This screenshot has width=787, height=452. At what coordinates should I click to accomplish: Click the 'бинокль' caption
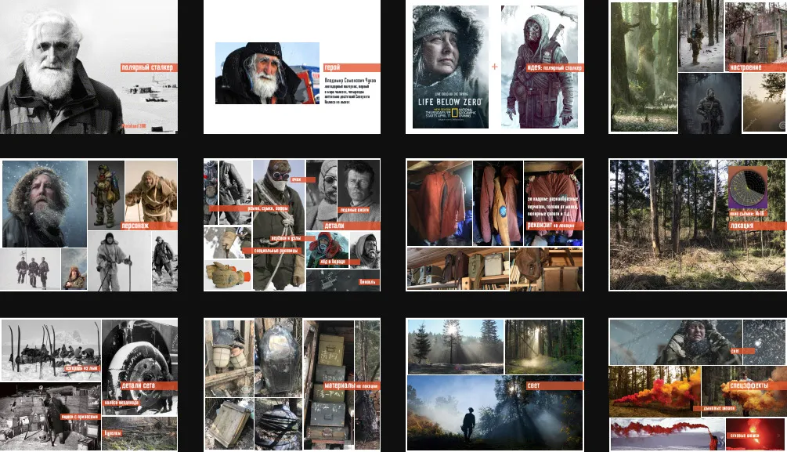(x=368, y=282)
